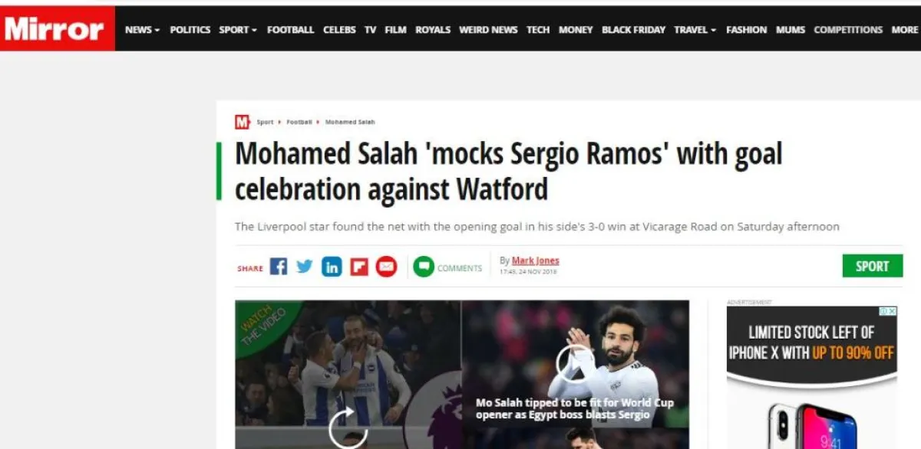Click the green SPORT button
The width and height of the screenshot is (921, 449).
tap(872, 266)
